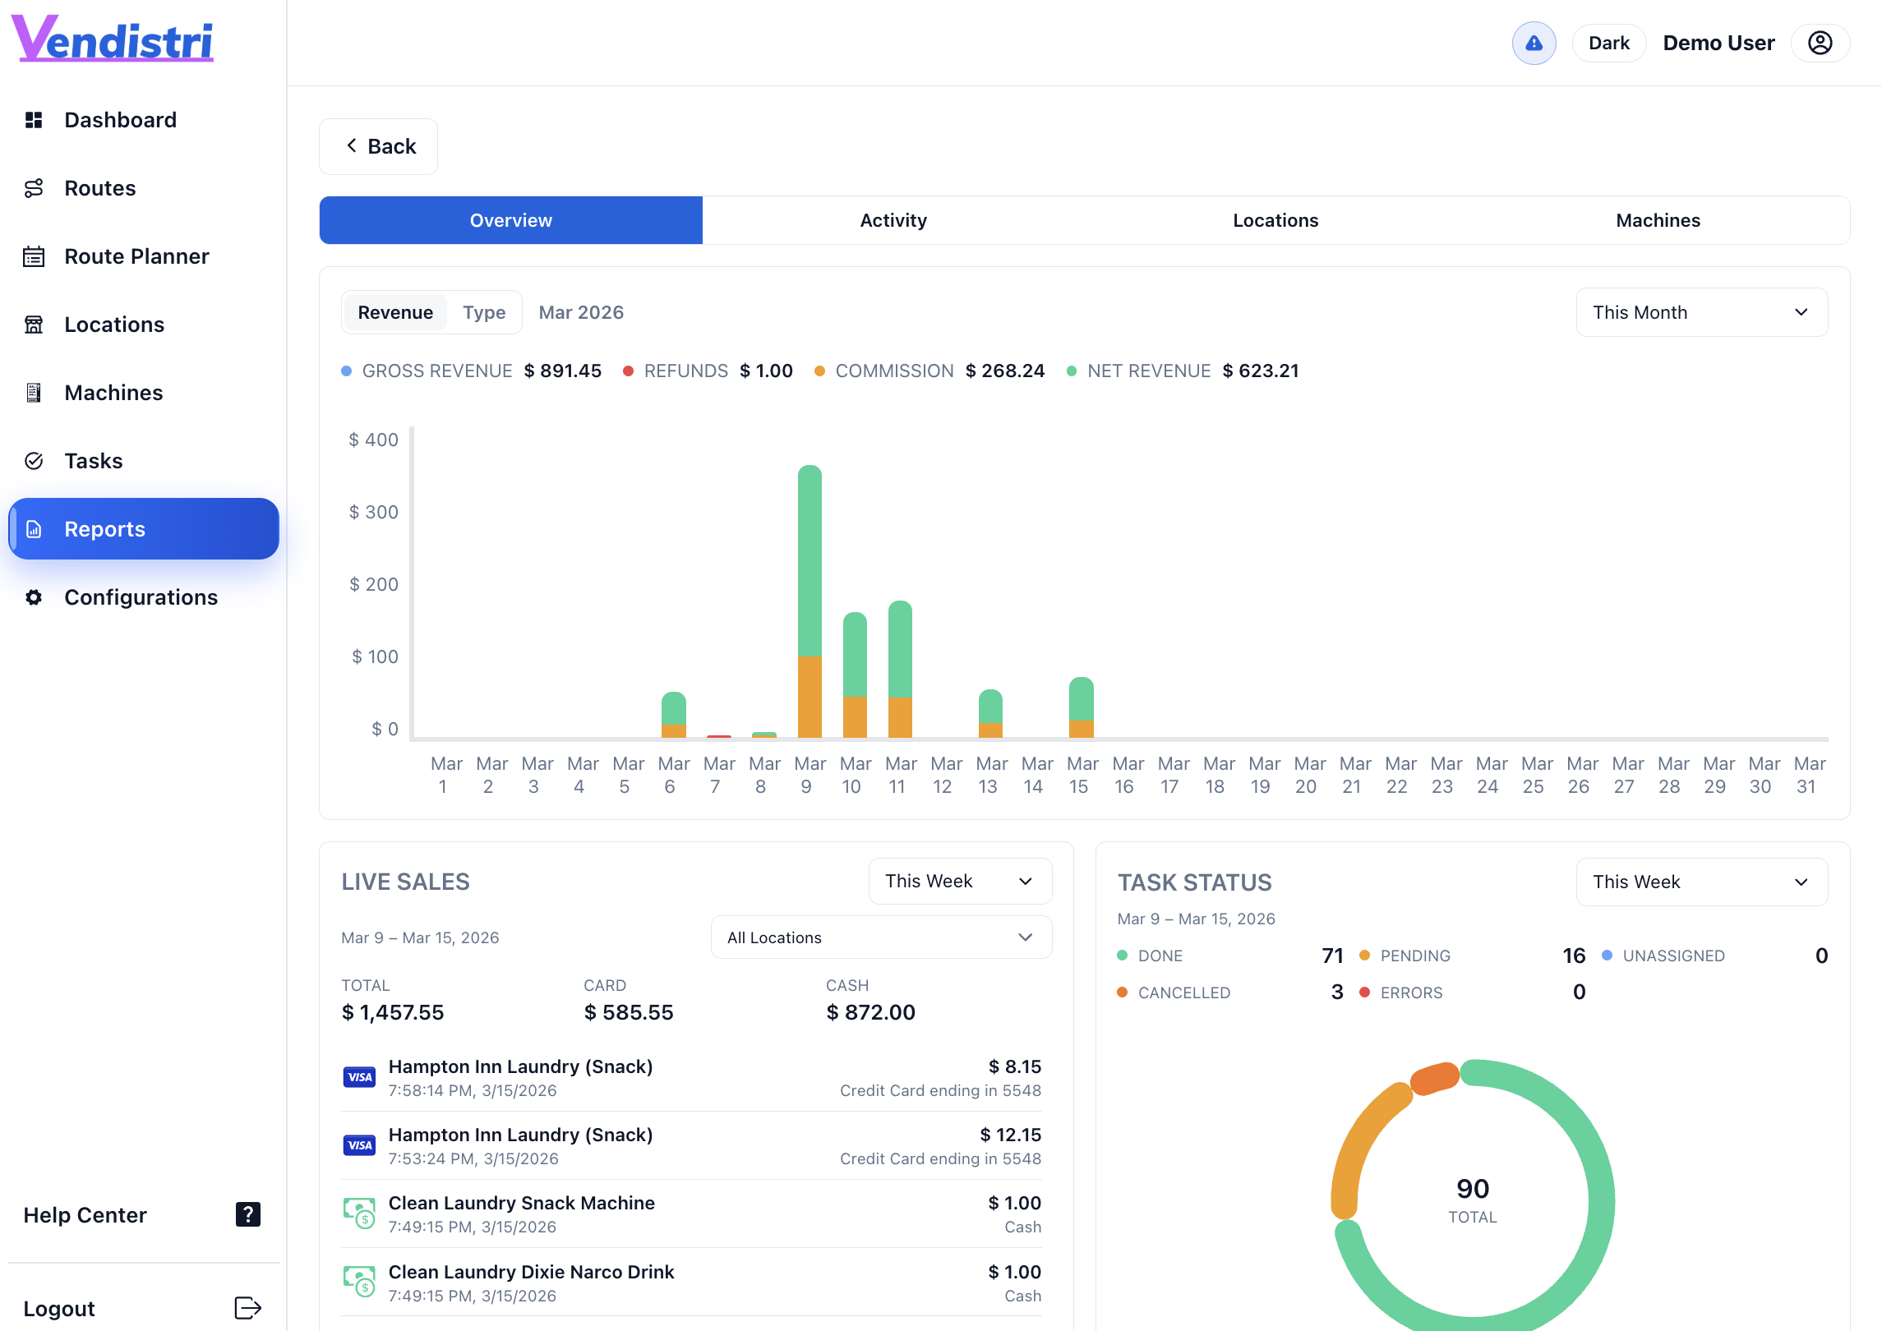The width and height of the screenshot is (1882, 1331).
Task: Open the user profile avatar icon
Action: (1820, 43)
